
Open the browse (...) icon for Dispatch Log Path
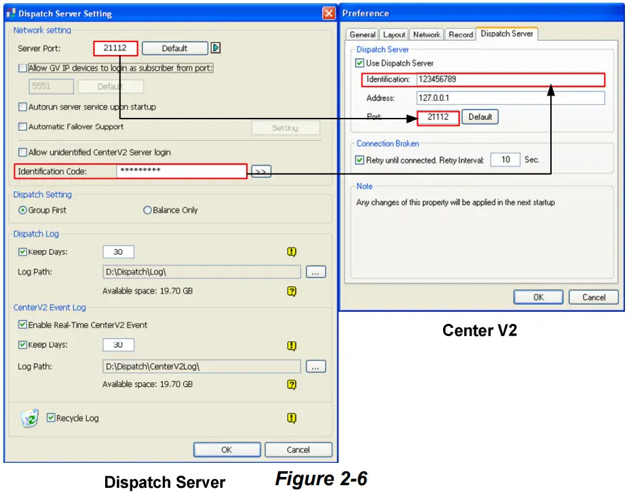click(316, 271)
